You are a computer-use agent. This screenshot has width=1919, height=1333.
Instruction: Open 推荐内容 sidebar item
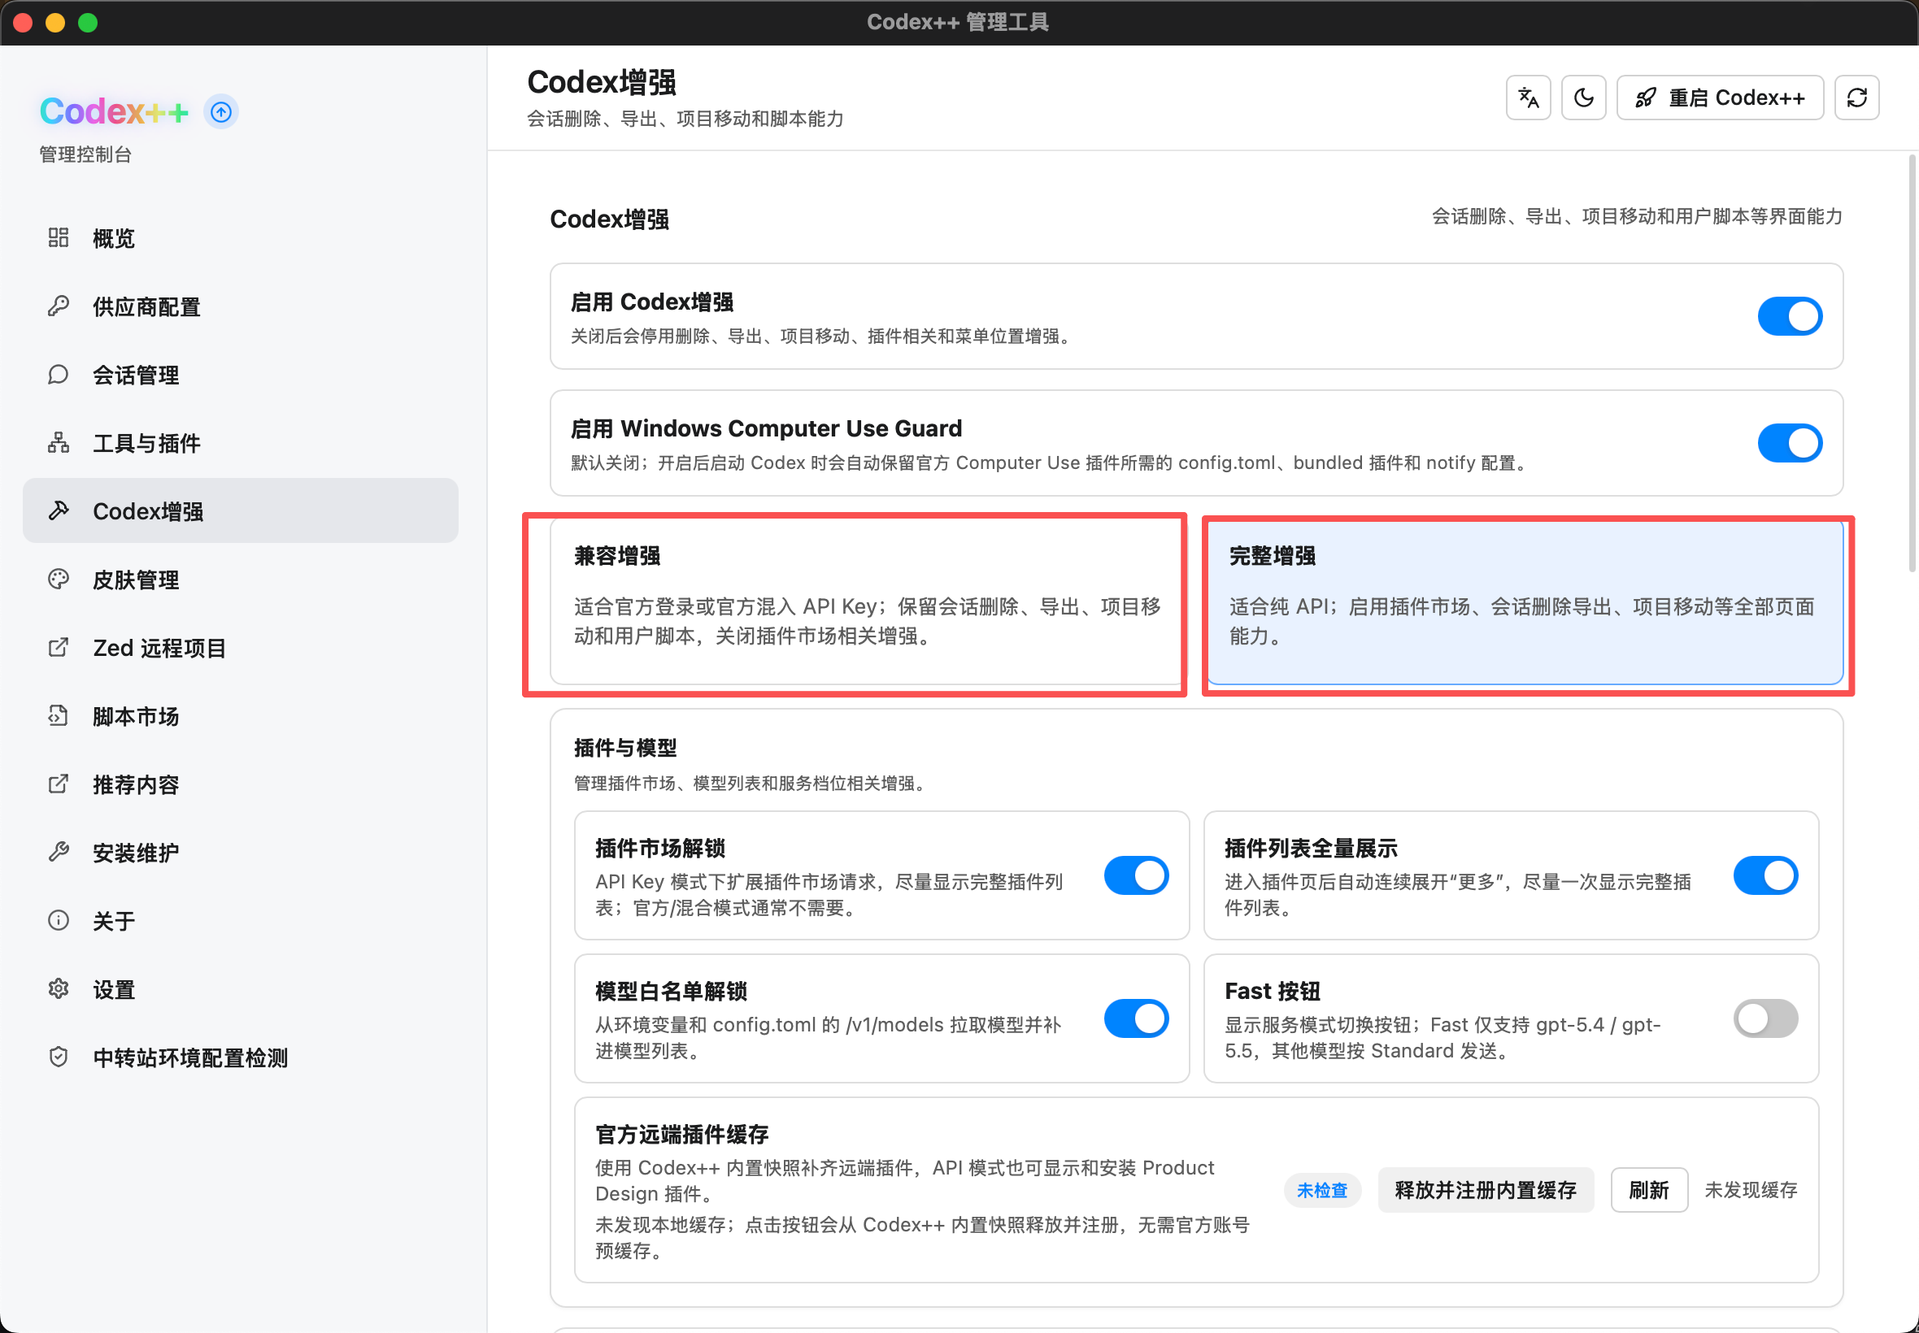point(241,784)
